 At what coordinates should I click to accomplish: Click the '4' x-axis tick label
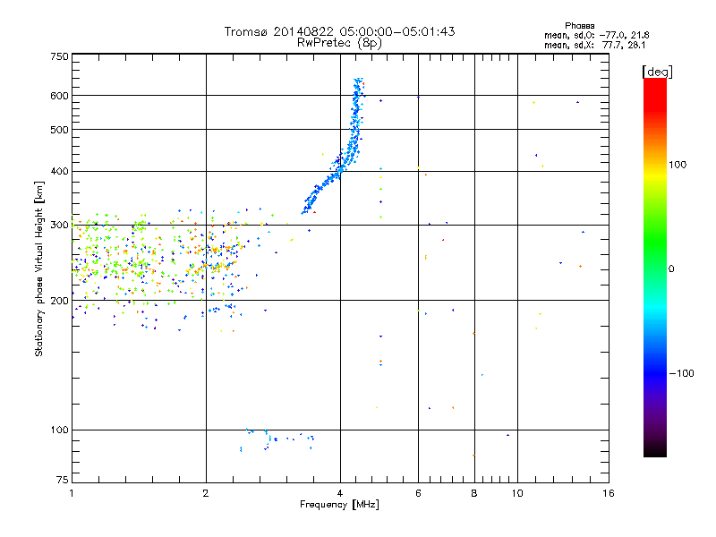click(x=340, y=493)
